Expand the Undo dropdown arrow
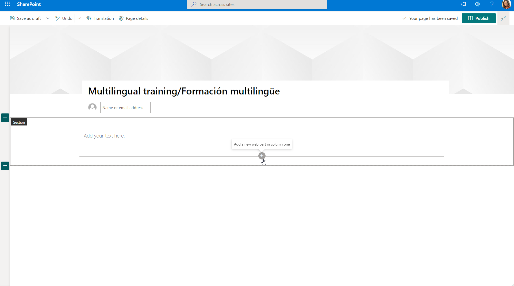 (x=79, y=18)
